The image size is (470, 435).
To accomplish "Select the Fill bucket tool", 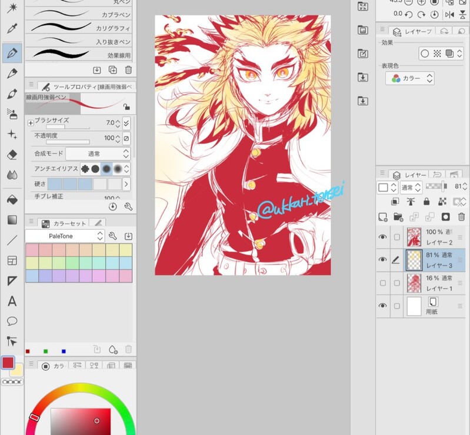I will [x=12, y=200].
